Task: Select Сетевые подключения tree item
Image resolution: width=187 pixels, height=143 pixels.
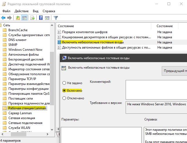Action: coord(25,123)
